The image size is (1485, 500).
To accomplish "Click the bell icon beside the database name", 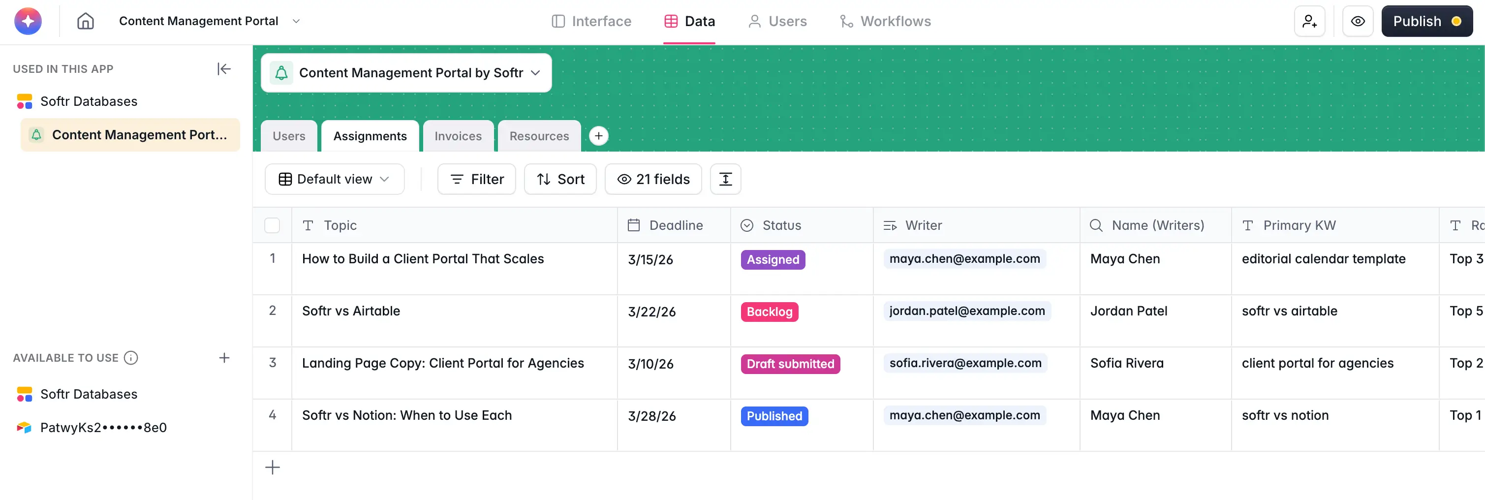I will point(281,73).
